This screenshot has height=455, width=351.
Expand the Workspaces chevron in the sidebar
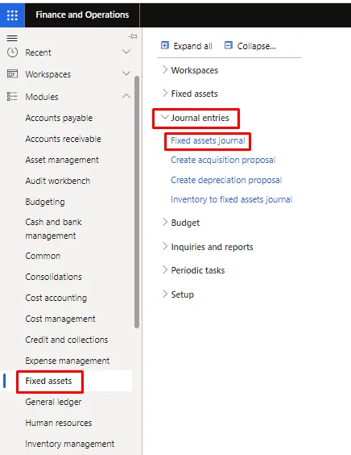[x=126, y=73]
